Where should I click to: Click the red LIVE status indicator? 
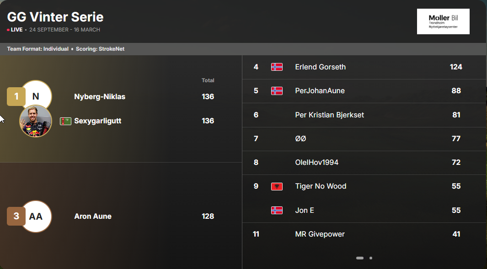(x=15, y=30)
